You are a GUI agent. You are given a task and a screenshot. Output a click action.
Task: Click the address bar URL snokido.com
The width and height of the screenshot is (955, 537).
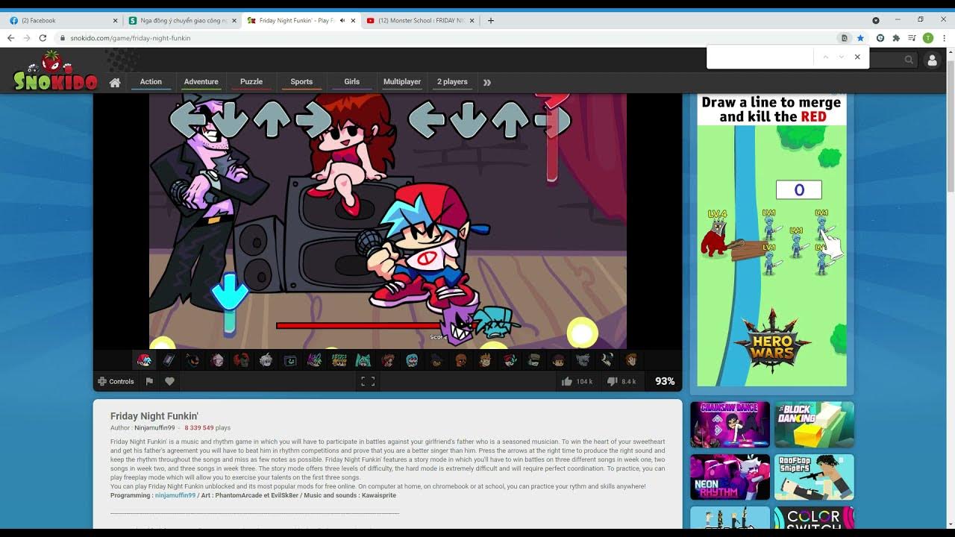(131, 38)
